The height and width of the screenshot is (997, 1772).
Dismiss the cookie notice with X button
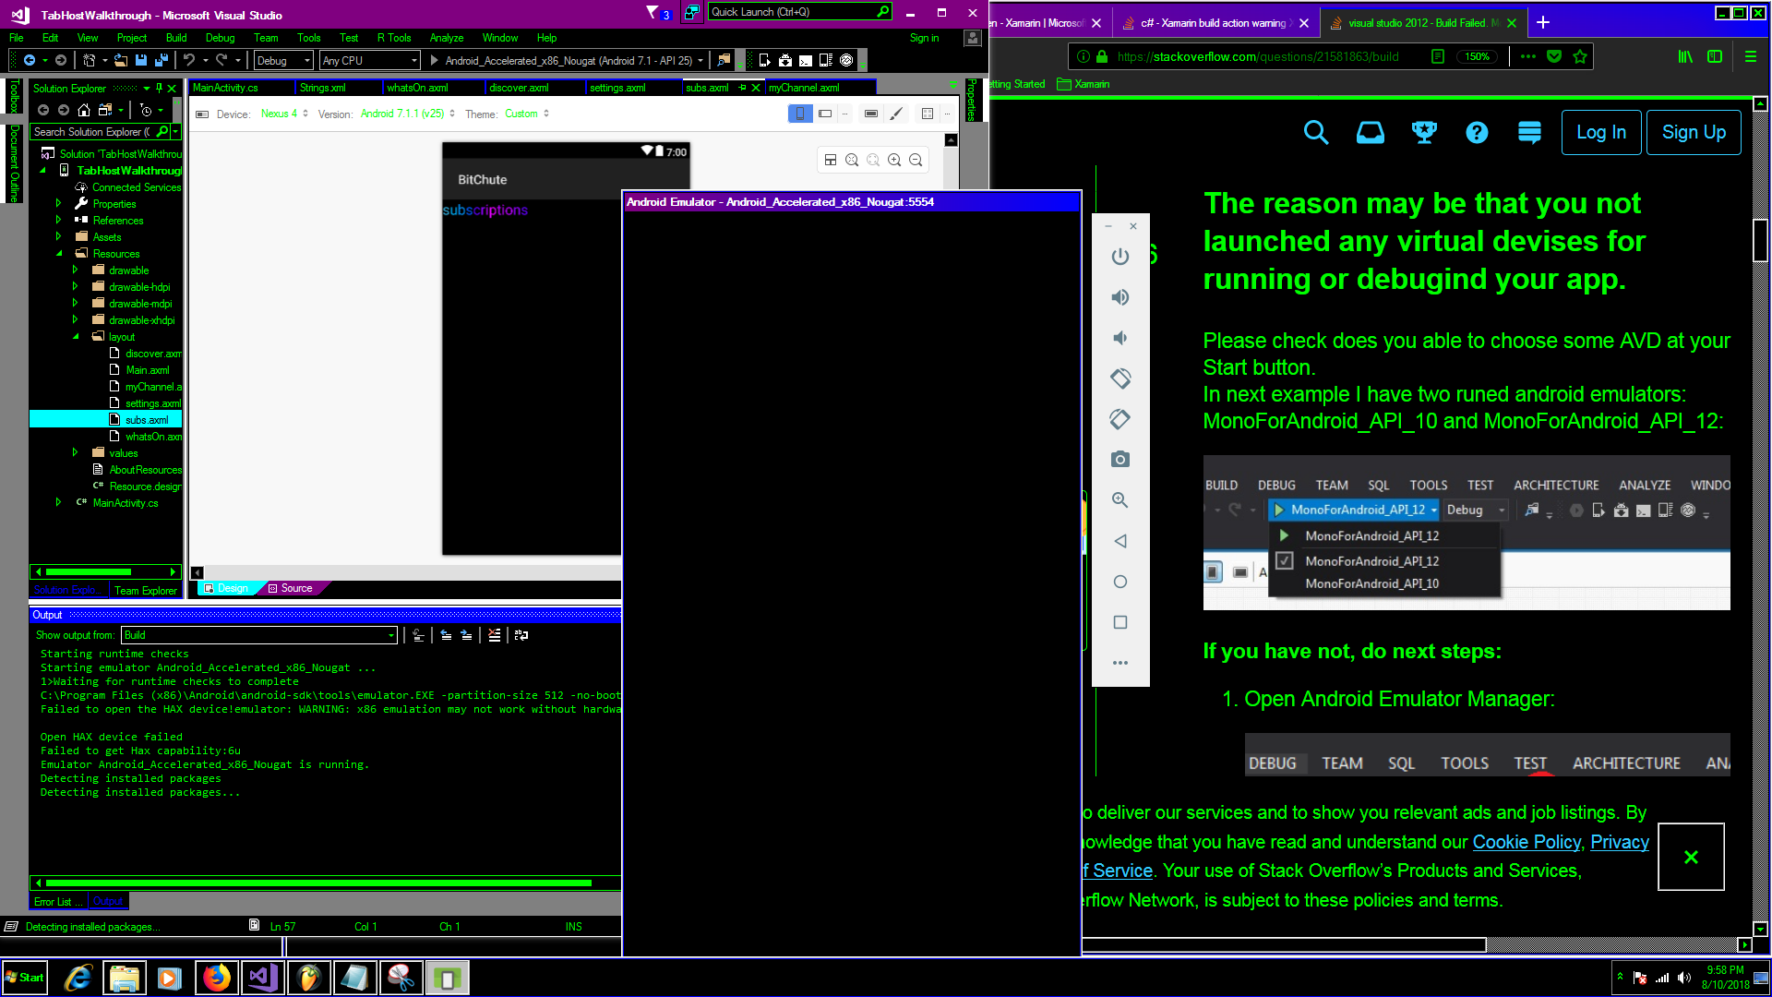pos(1691,857)
